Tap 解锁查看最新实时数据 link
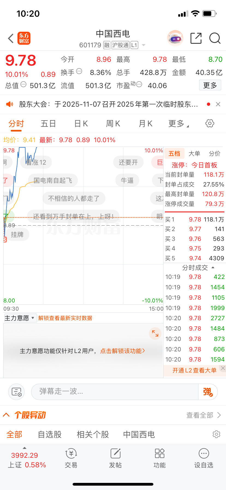 coord(65,318)
